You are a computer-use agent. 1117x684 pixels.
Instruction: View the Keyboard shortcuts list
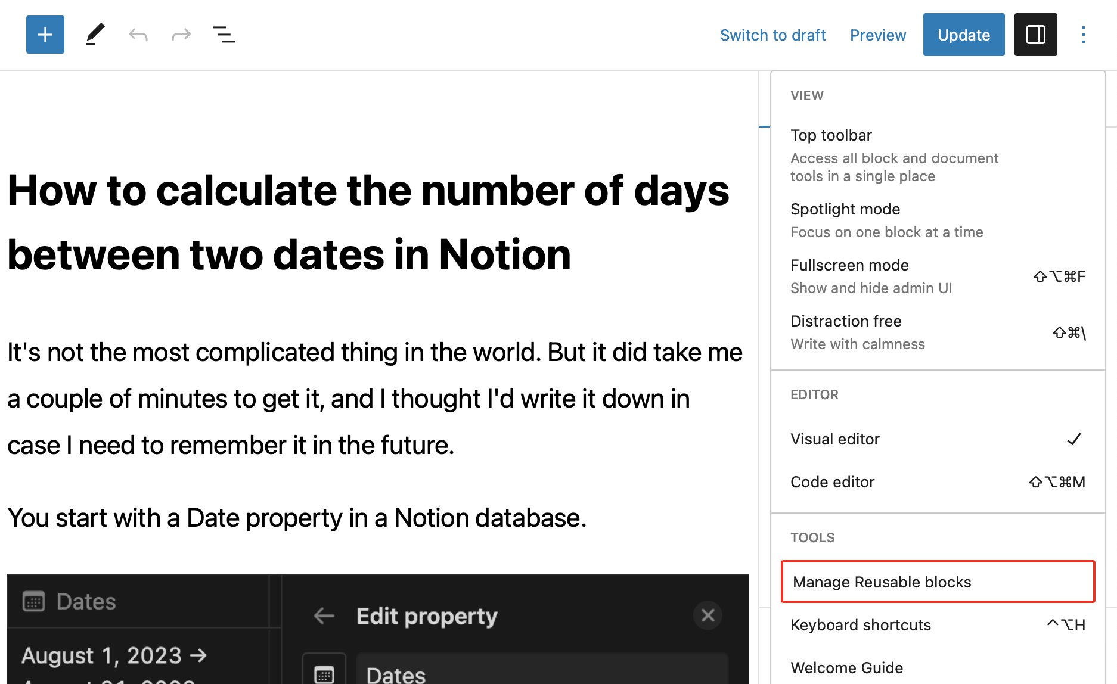(860, 625)
